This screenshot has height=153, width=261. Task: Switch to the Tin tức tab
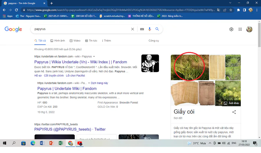91,41
